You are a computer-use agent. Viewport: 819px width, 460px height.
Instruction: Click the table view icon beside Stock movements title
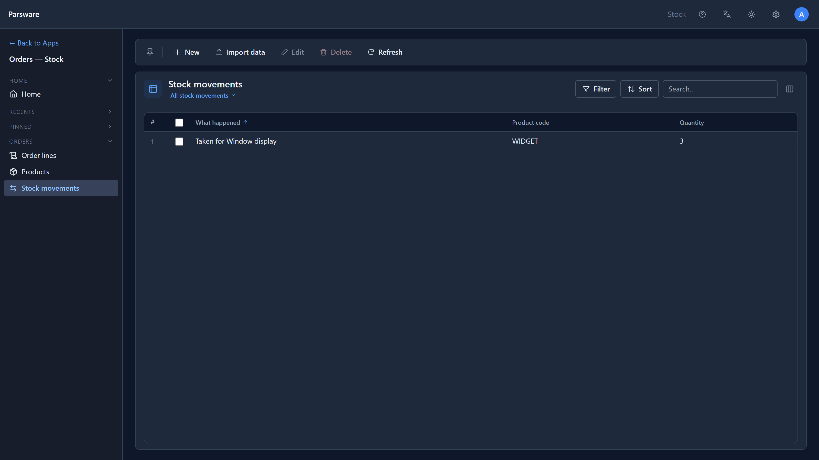coord(153,89)
